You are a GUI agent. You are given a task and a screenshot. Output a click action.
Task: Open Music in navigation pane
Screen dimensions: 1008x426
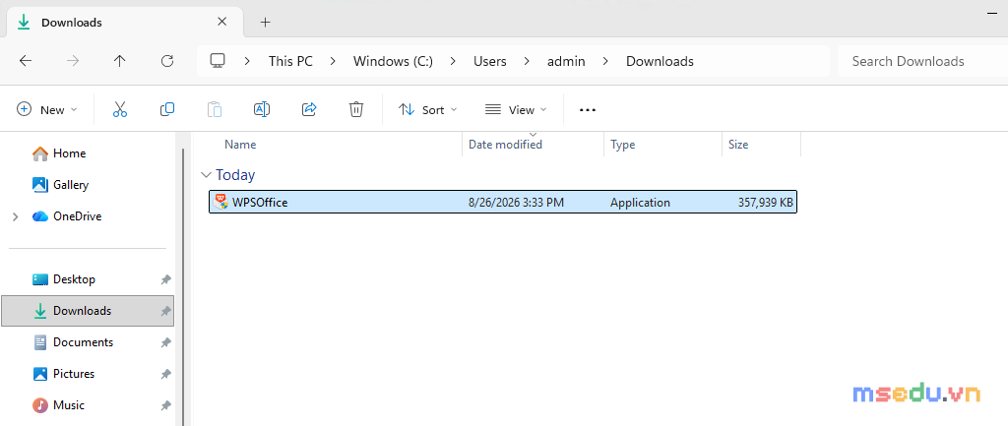coord(69,405)
